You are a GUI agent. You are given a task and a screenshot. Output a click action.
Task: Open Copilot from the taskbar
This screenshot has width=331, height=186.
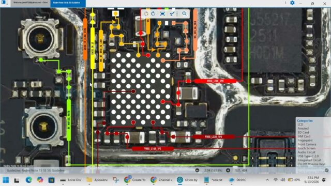click(x=40, y=180)
